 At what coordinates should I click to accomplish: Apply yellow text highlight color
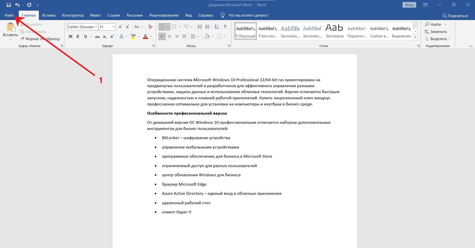(x=133, y=36)
